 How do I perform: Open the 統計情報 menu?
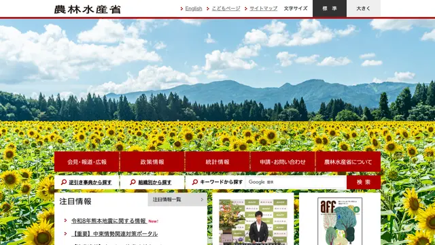[x=217, y=162]
